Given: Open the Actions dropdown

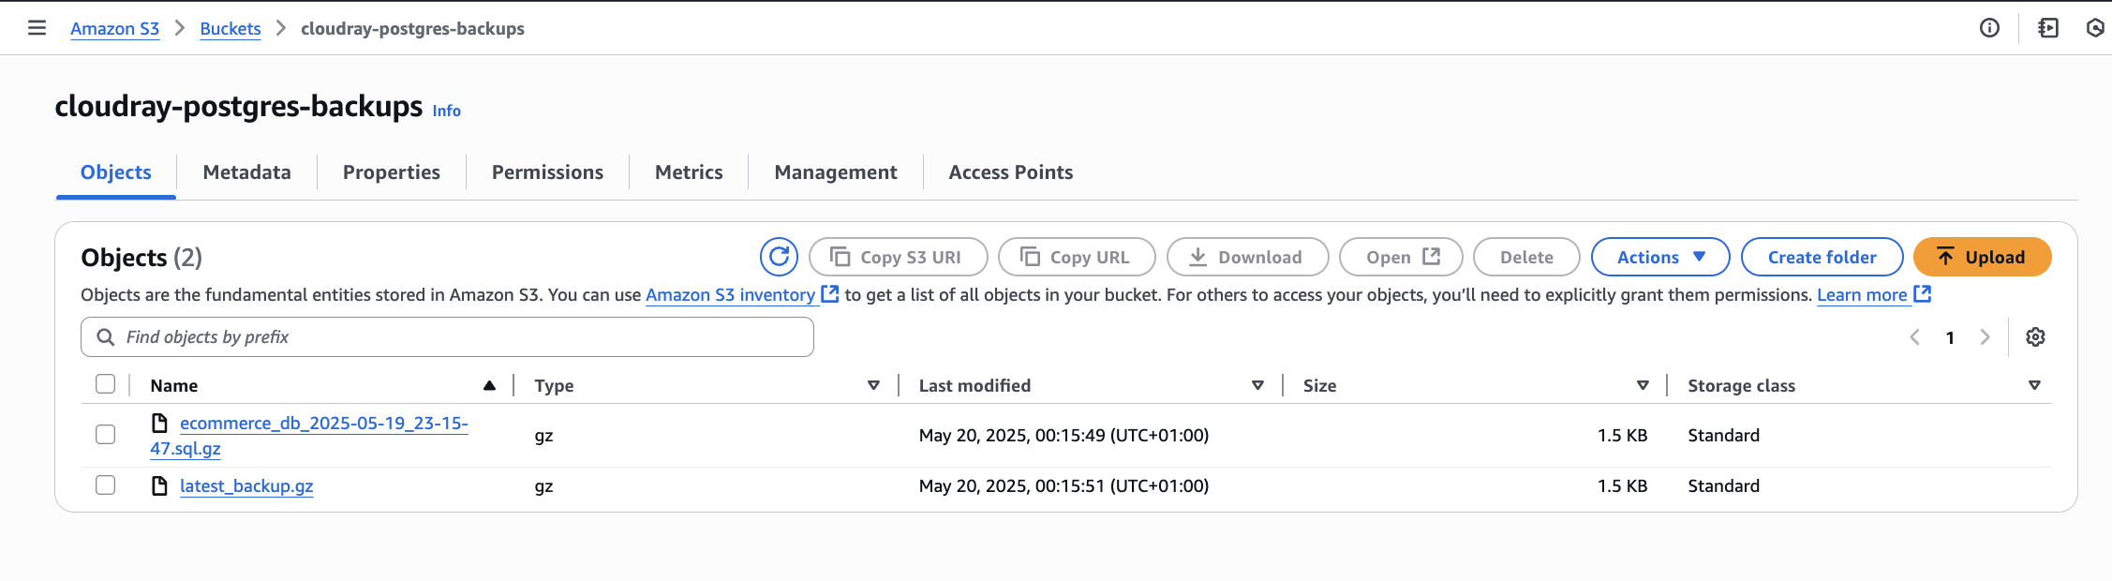Looking at the screenshot, I should coord(1659,256).
